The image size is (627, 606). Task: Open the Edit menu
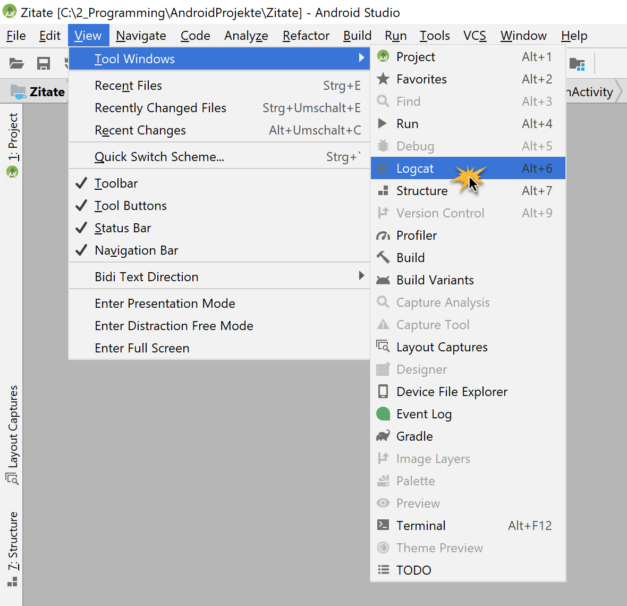click(49, 36)
